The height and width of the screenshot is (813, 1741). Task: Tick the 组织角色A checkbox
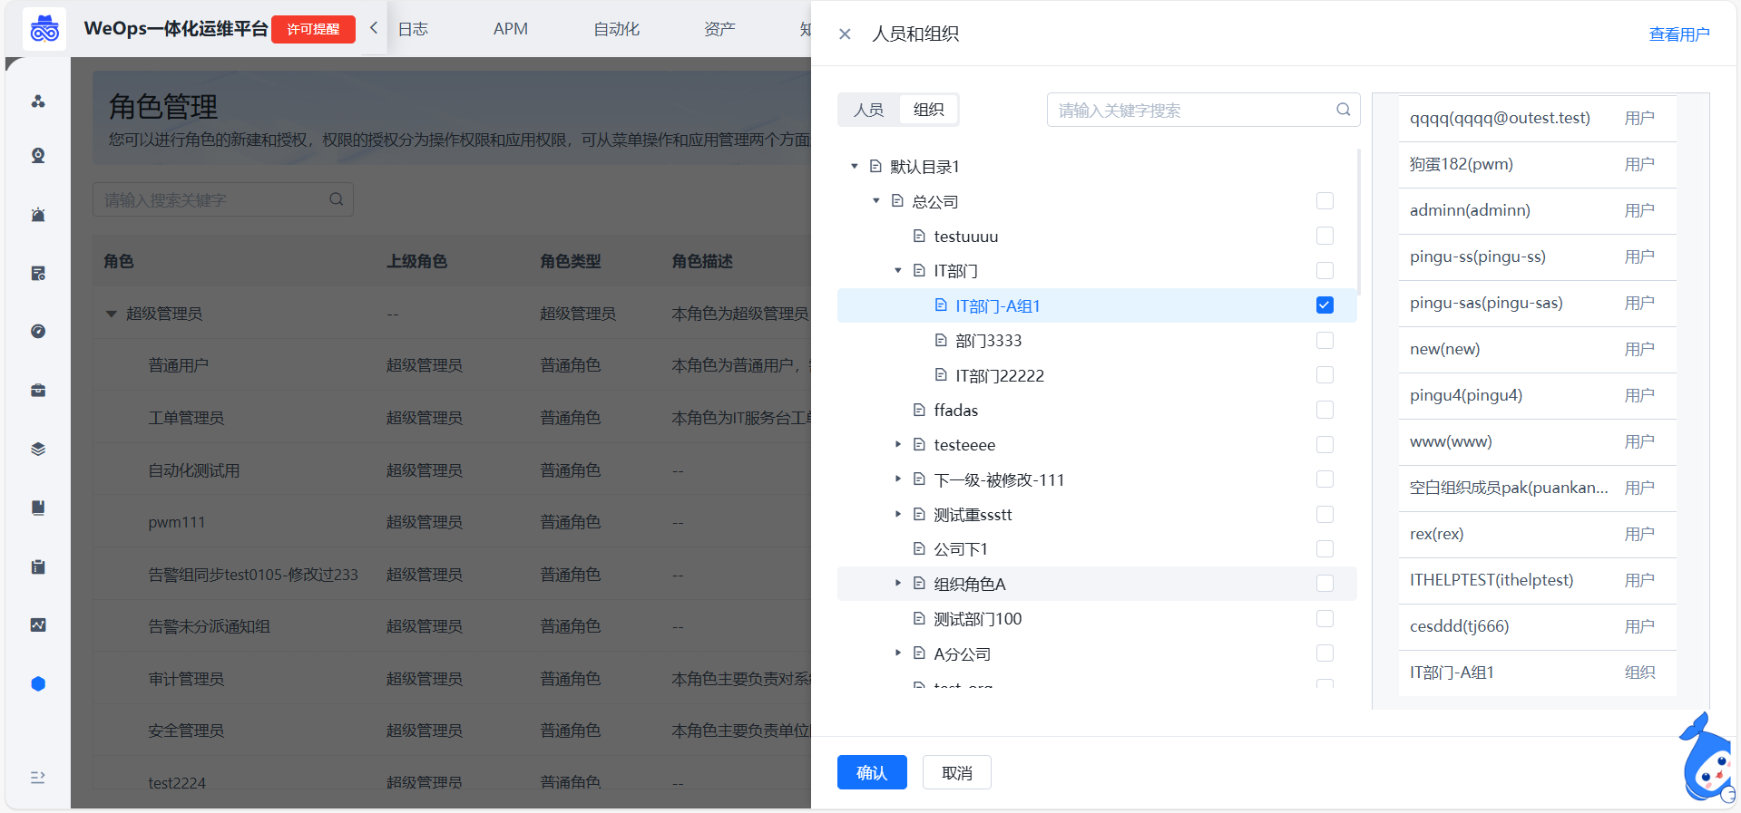1325,584
